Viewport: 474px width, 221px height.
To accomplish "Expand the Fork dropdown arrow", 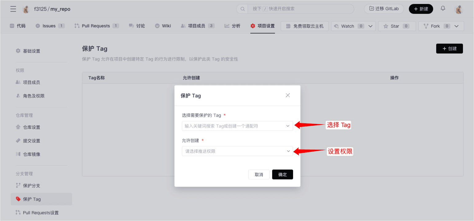I will click(x=456, y=26).
